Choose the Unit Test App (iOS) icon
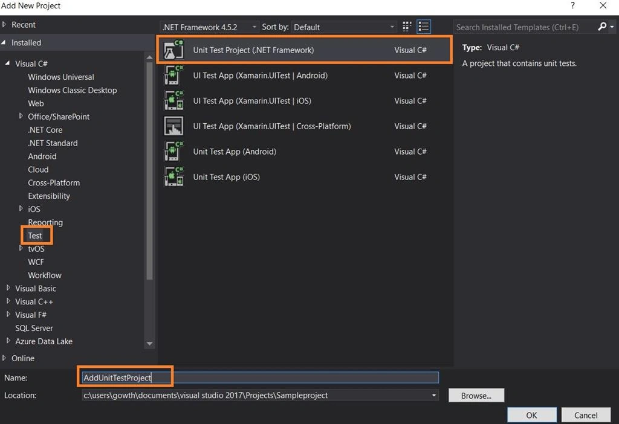619x424 pixels. [173, 177]
